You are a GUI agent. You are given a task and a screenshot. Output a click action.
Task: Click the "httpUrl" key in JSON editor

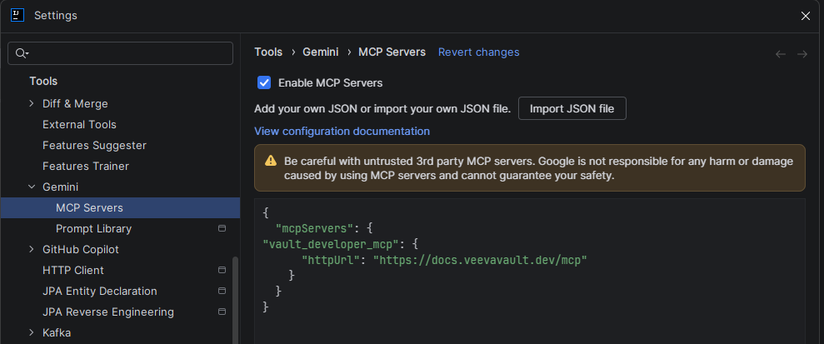(331, 259)
